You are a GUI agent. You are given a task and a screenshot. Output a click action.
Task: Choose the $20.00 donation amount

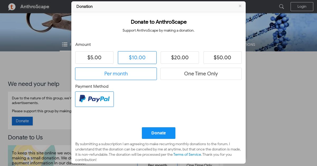[180, 57]
